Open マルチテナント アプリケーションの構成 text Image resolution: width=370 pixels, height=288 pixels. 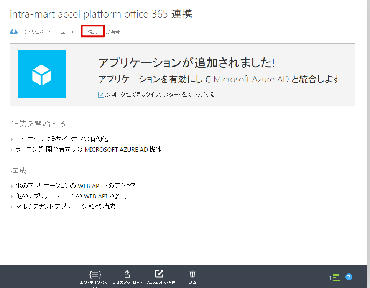point(66,206)
